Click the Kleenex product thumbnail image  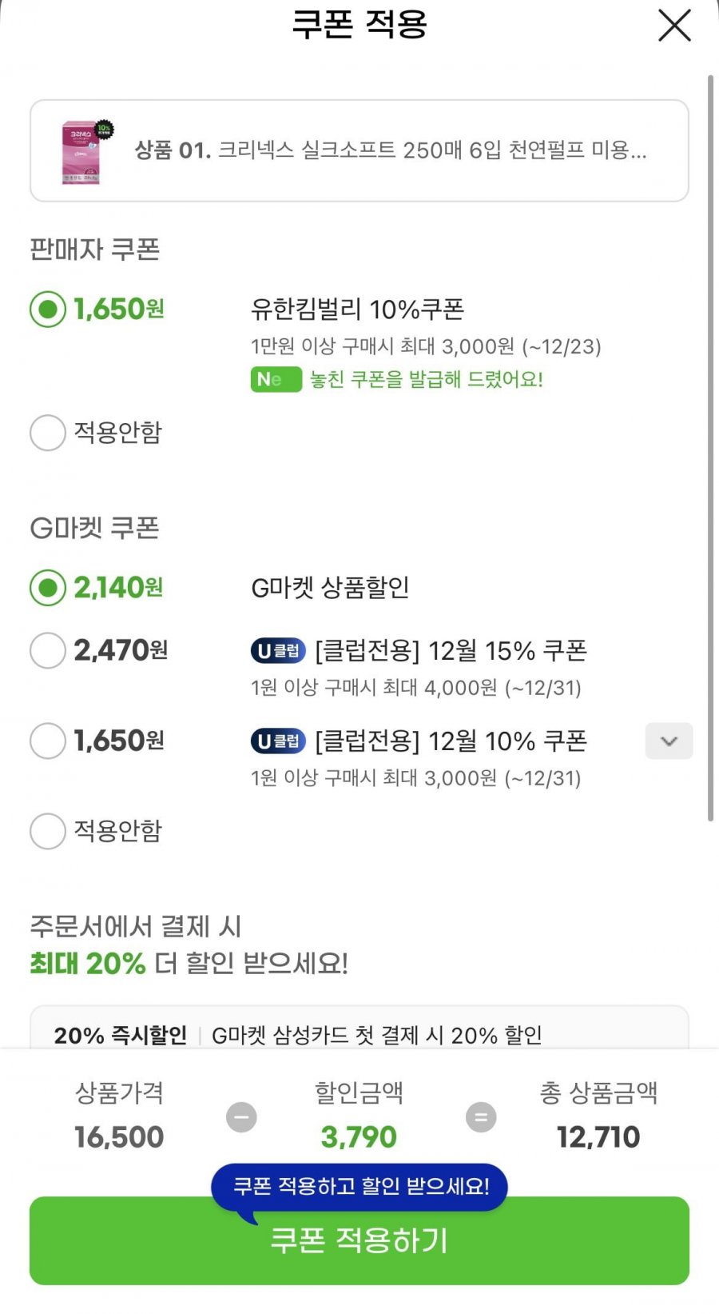coord(85,152)
